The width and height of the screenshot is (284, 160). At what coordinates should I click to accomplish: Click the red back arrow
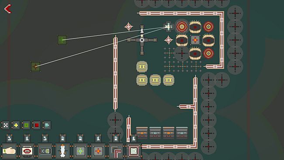tap(8, 9)
